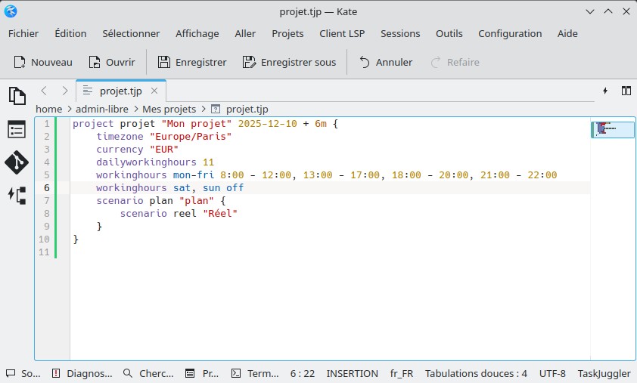Viewport: 637px width, 383px height.
Task: Open the Sessions menu
Action: (x=400, y=33)
